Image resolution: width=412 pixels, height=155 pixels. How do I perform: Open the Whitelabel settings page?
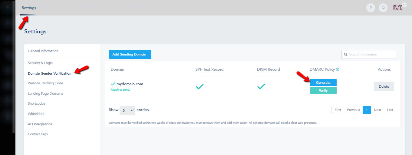pos(36,114)
